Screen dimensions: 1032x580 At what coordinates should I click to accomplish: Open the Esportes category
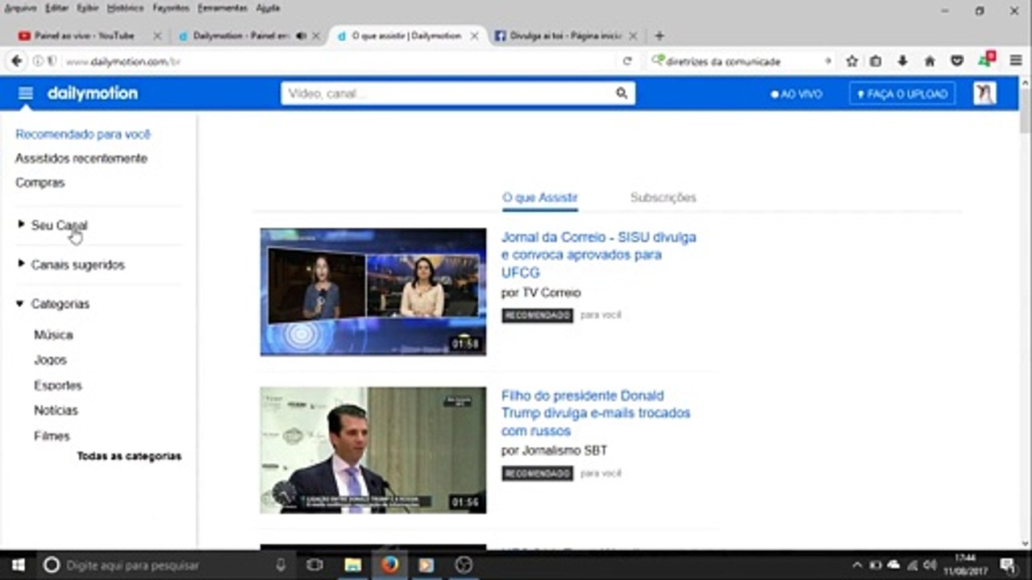click(58, 385)
